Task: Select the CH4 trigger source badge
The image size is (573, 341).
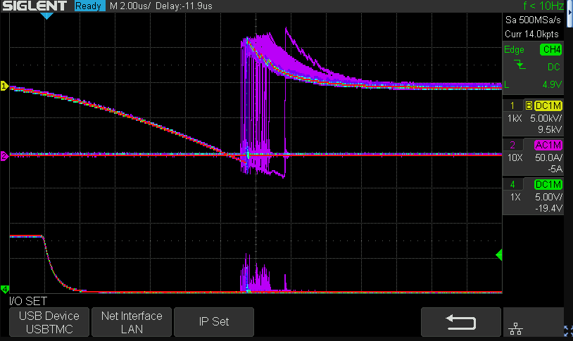Action: [550, 50]
